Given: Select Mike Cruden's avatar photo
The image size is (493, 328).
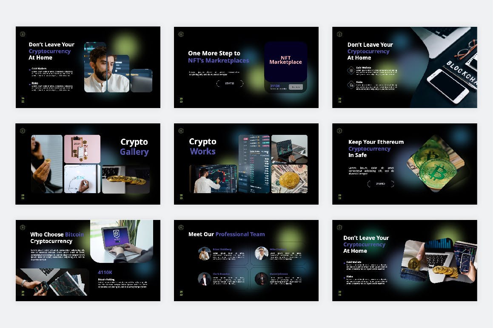Looking at the screenshot, I should click(261, 254).
